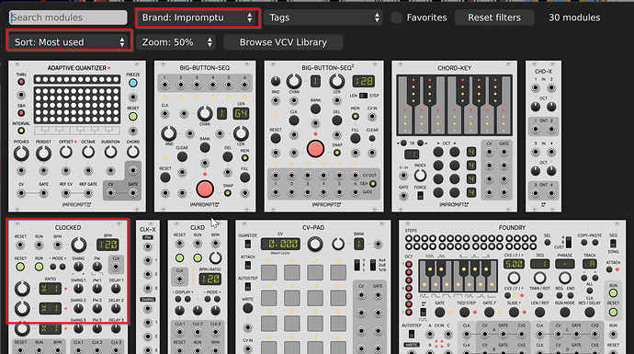Click the PITCHES knob on Adaptive Quantizer

click(21, 154)
